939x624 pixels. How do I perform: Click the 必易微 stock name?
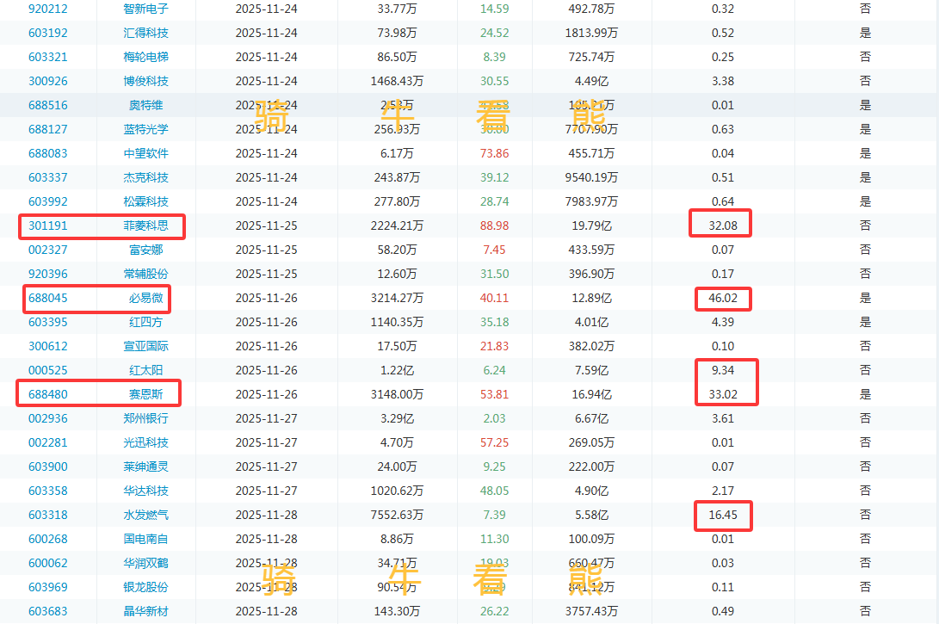[145, 298]
